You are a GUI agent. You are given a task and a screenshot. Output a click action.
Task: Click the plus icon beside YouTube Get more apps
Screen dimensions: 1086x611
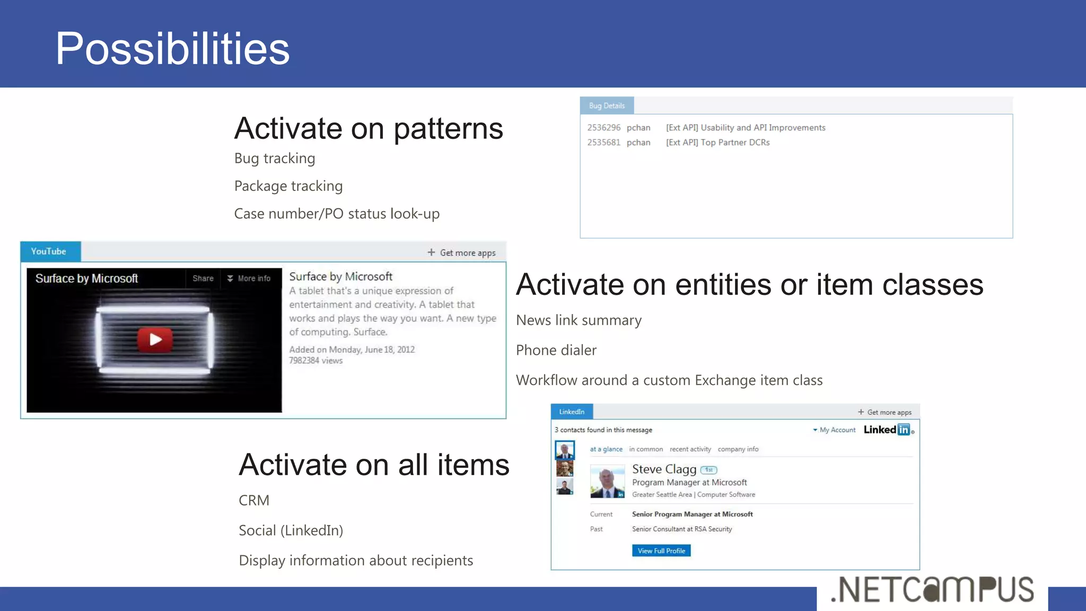coord(431,252)
